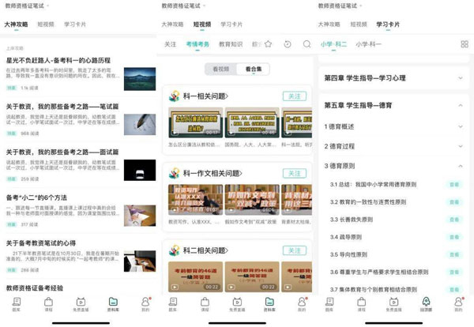Open the 我的 profile icon on the 大神攻略 screen
Image resolution: width=474 pixels, height=327 pixels.
tap(145, 303)
